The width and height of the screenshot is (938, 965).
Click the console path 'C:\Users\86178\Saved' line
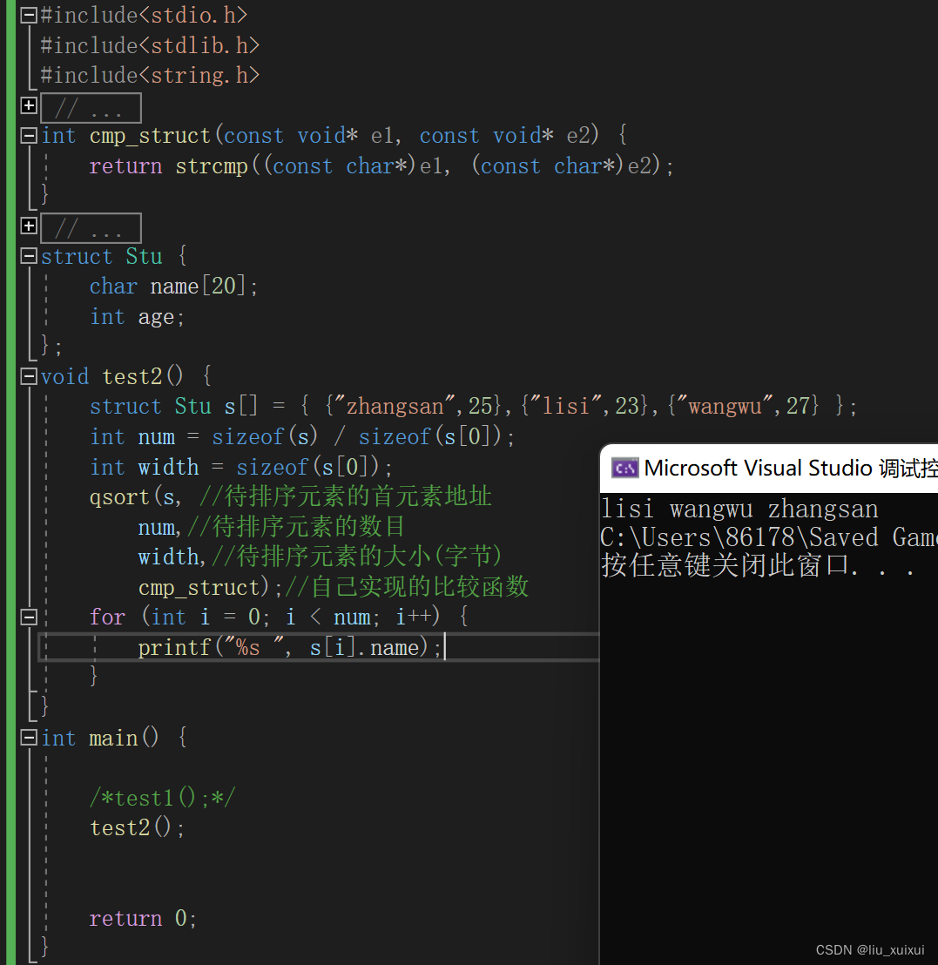[x=769, y=538]
